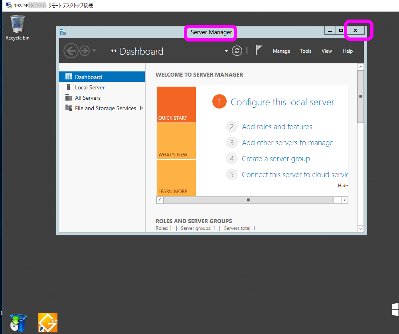The width and height of the screenshot is (399, 334).
Task: Maximize the Server Manager window
Action: (x=341, y=31)
